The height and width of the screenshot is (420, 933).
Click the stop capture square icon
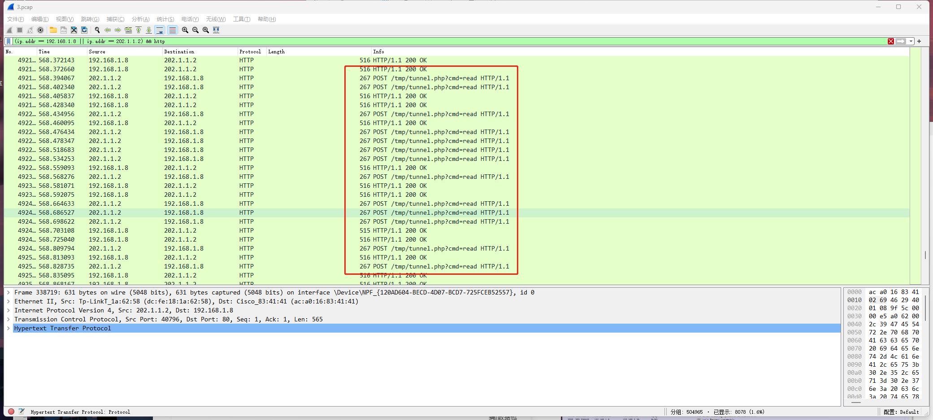click(20, 30)
